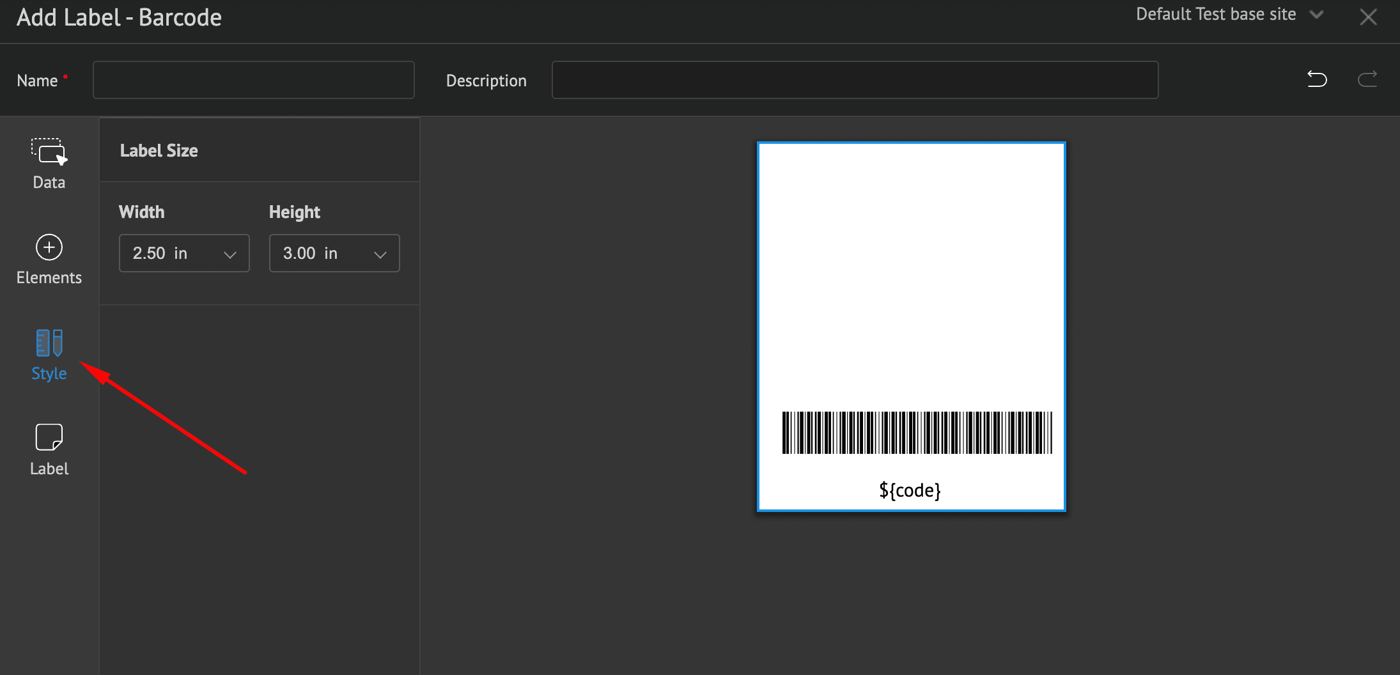The height and width of the screenshot is (675, 1400).
Task: Click the Width field heading
Action: 142,212
